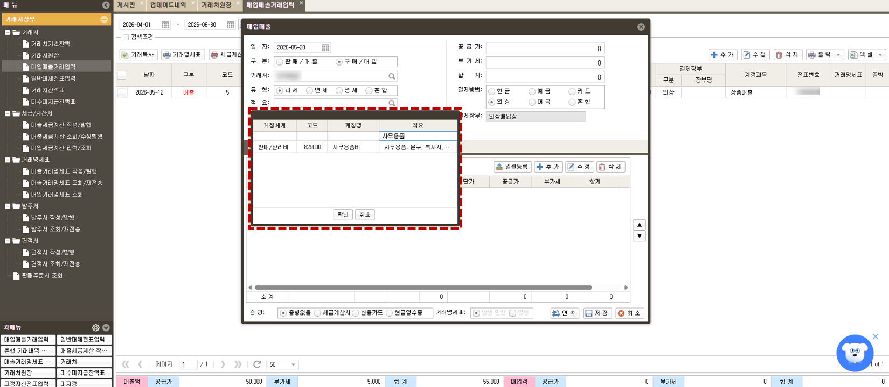The image size is (889, 387).
Task: Go to last page in pager
Action: click(x=238, y=364)
